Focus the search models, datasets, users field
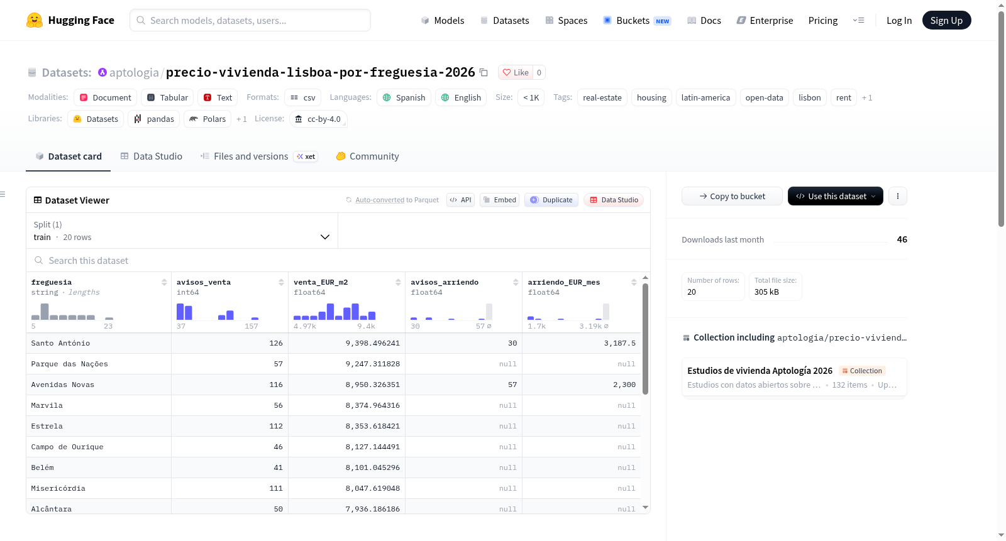This screenshot has width=1006, height=541. point(250,20)
